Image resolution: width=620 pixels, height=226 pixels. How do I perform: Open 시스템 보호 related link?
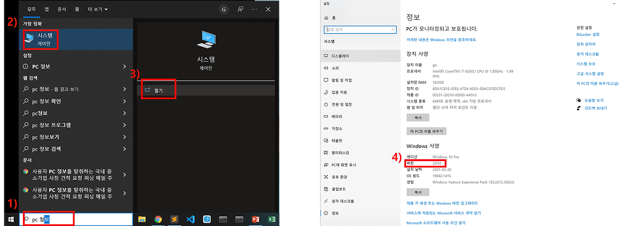coord(586,64)
